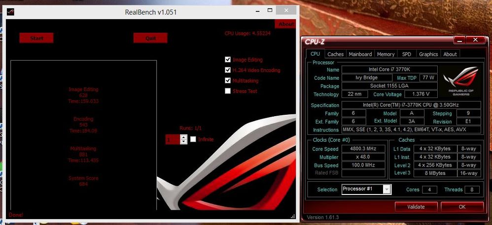Click the Encoding score result text
This screenshot has height=225, width=492.
coord(83,125)
